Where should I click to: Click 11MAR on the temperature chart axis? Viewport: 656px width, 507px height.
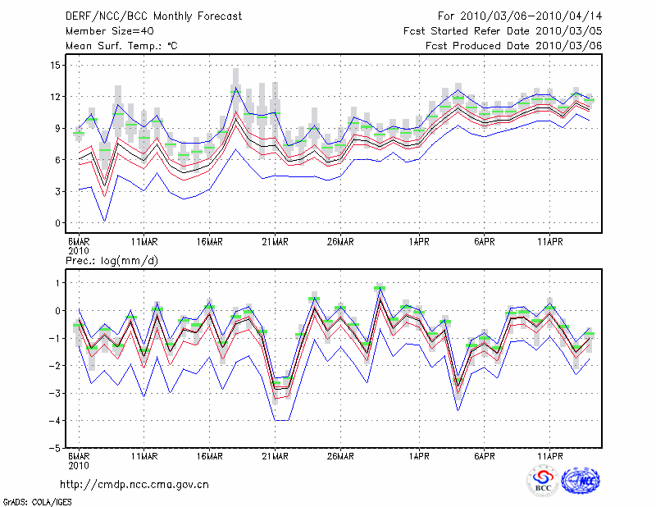(x=143, y=242)
